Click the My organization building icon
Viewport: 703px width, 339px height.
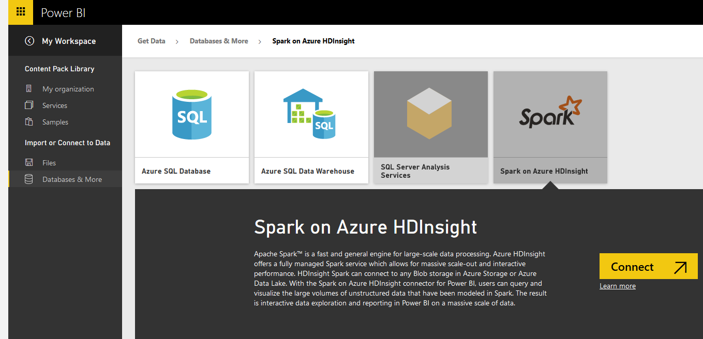tap(29, 89)
